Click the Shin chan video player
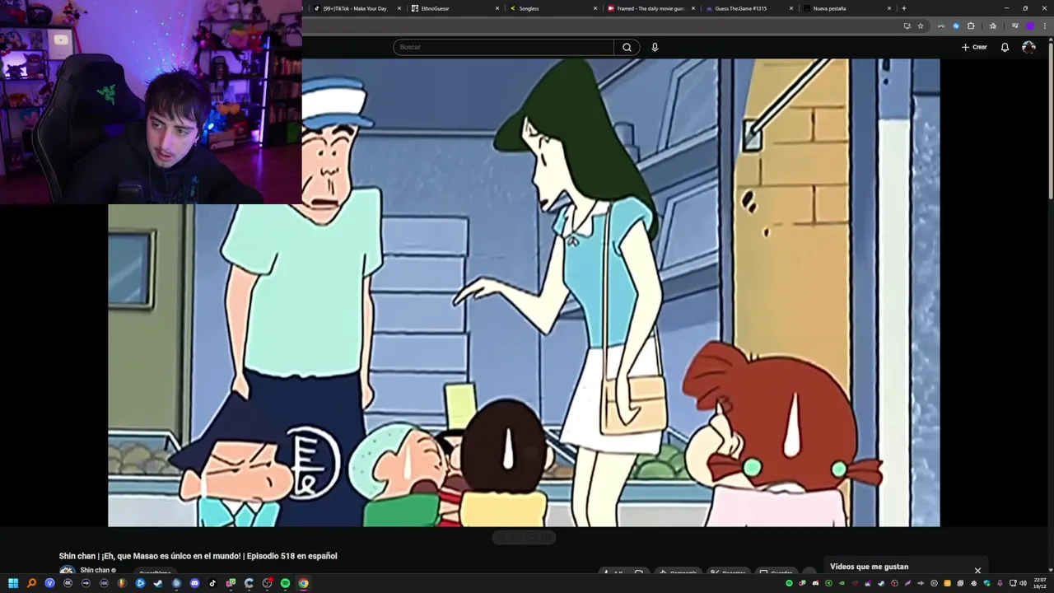The image size is (1054, 593). click(x=524, y=292)
